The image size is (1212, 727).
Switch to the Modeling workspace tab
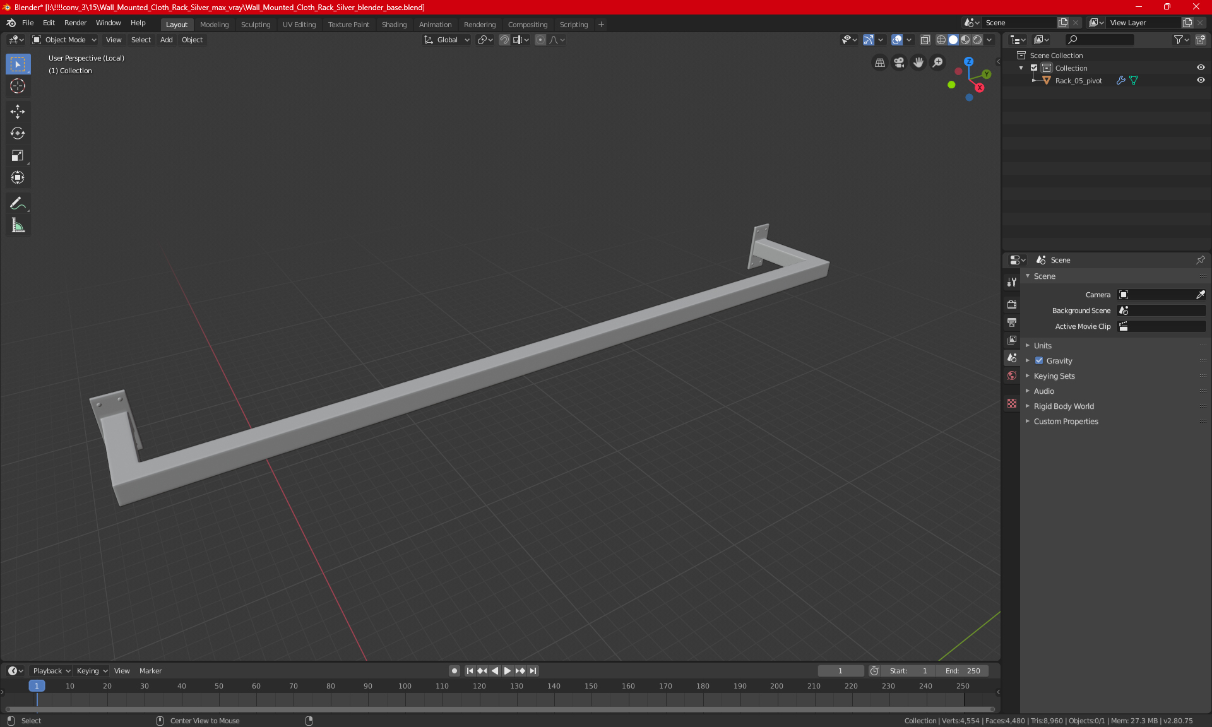(x=214, y=25)
